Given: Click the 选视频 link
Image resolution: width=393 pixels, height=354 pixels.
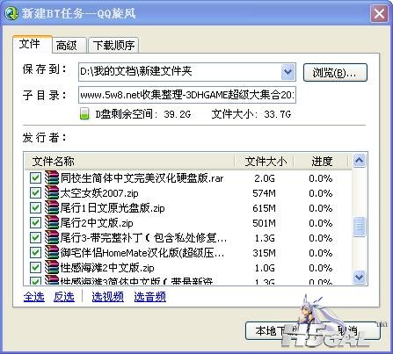Looking at the screenshot, I should click(x=107, y=297).
